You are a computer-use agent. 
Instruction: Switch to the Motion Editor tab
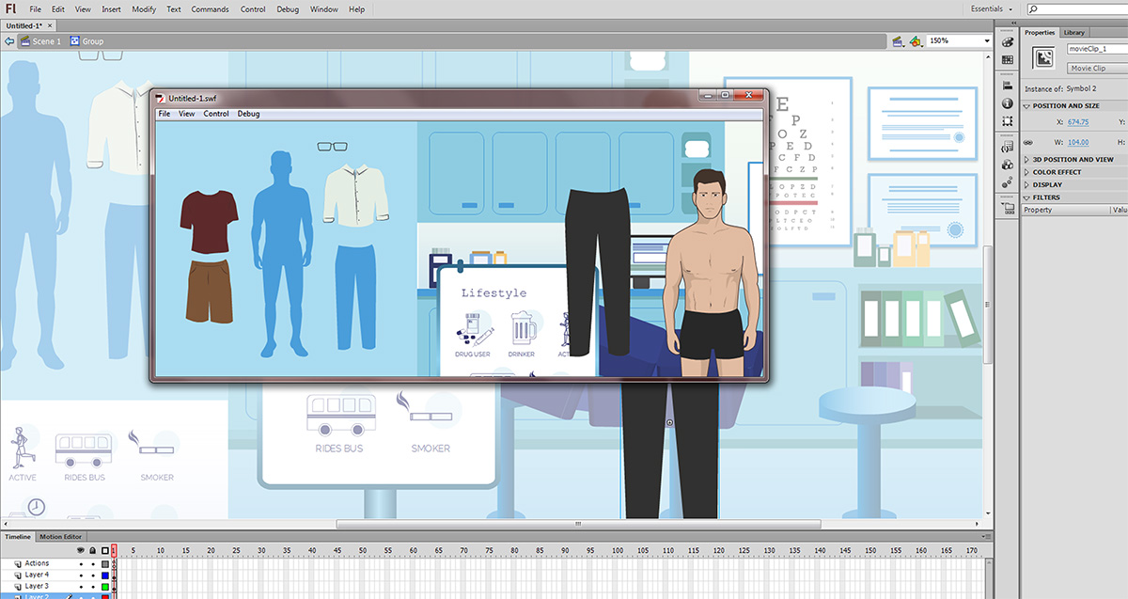tap(60, 537)
